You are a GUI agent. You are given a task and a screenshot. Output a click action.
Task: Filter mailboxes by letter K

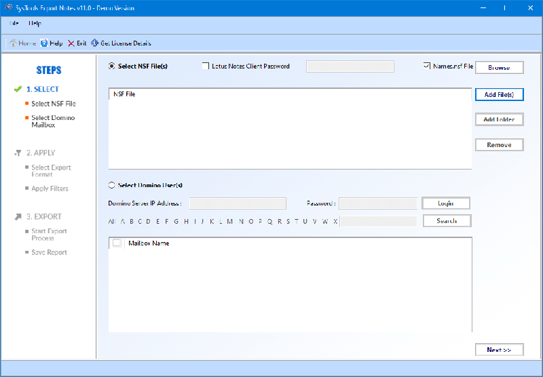pos(212,221)
